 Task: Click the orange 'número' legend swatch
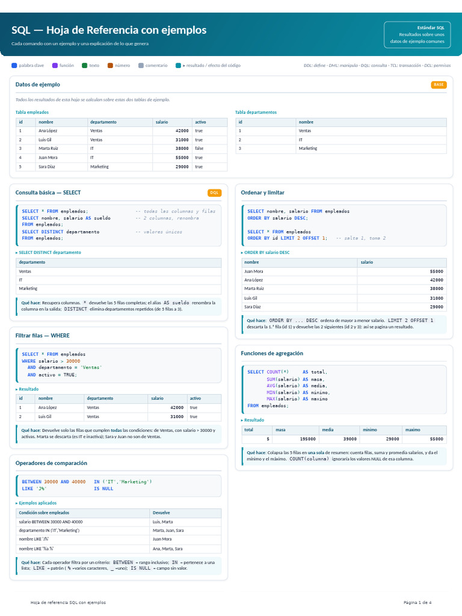tap(111, 66)
